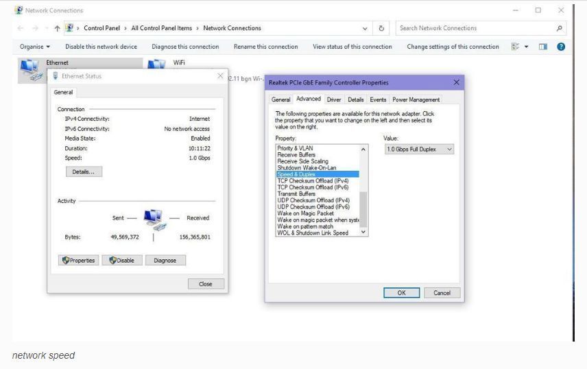Click the Properties button in Ethernet Status
The image size is (587, 369).
tap(79, 261)
